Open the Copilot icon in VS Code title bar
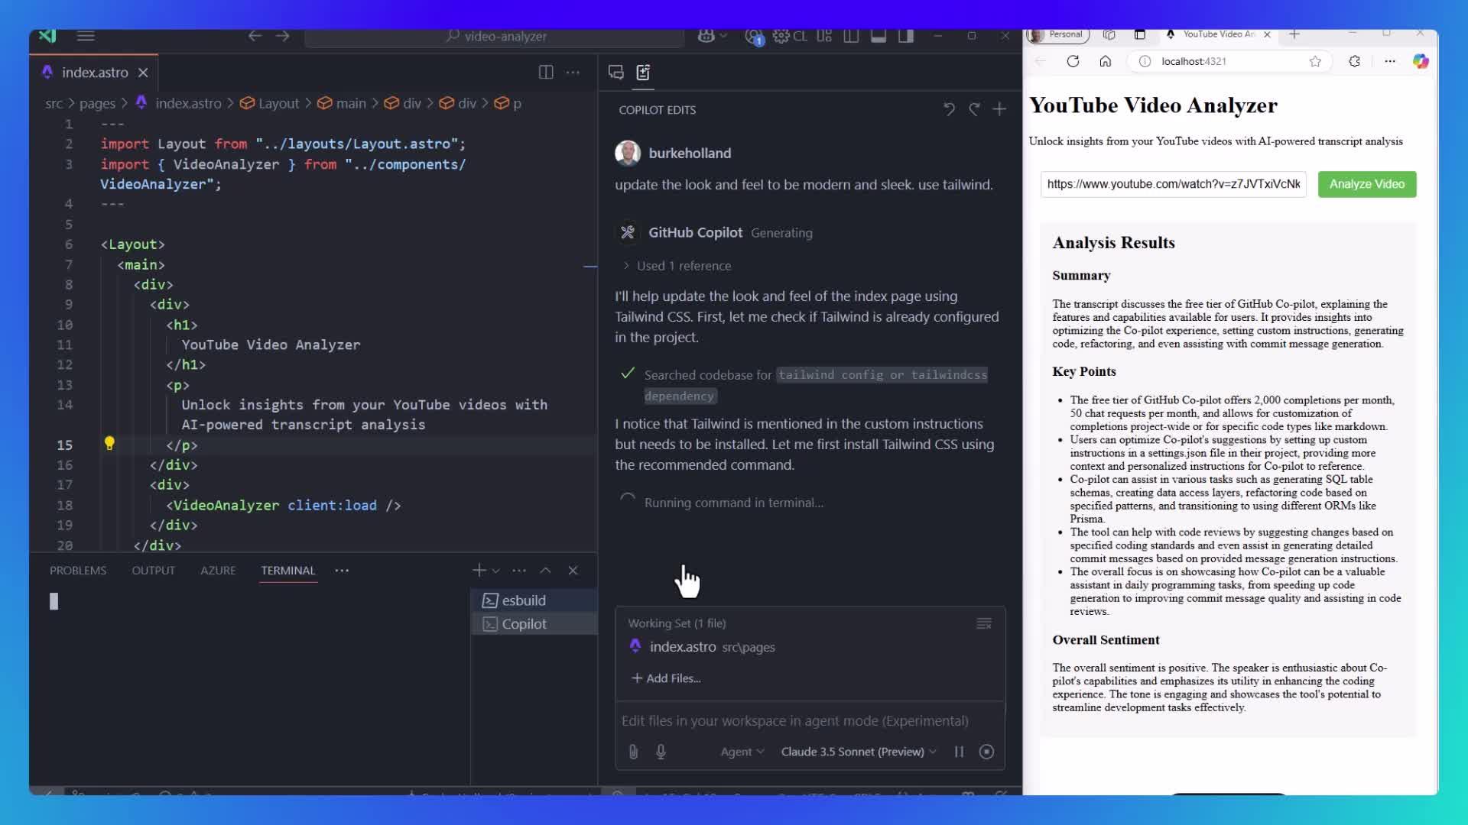The height and width of the screenshot is (825, 1468). (706, 36)
